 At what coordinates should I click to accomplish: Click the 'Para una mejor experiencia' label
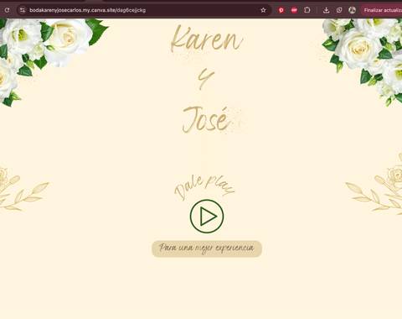(x=207, y=248)
